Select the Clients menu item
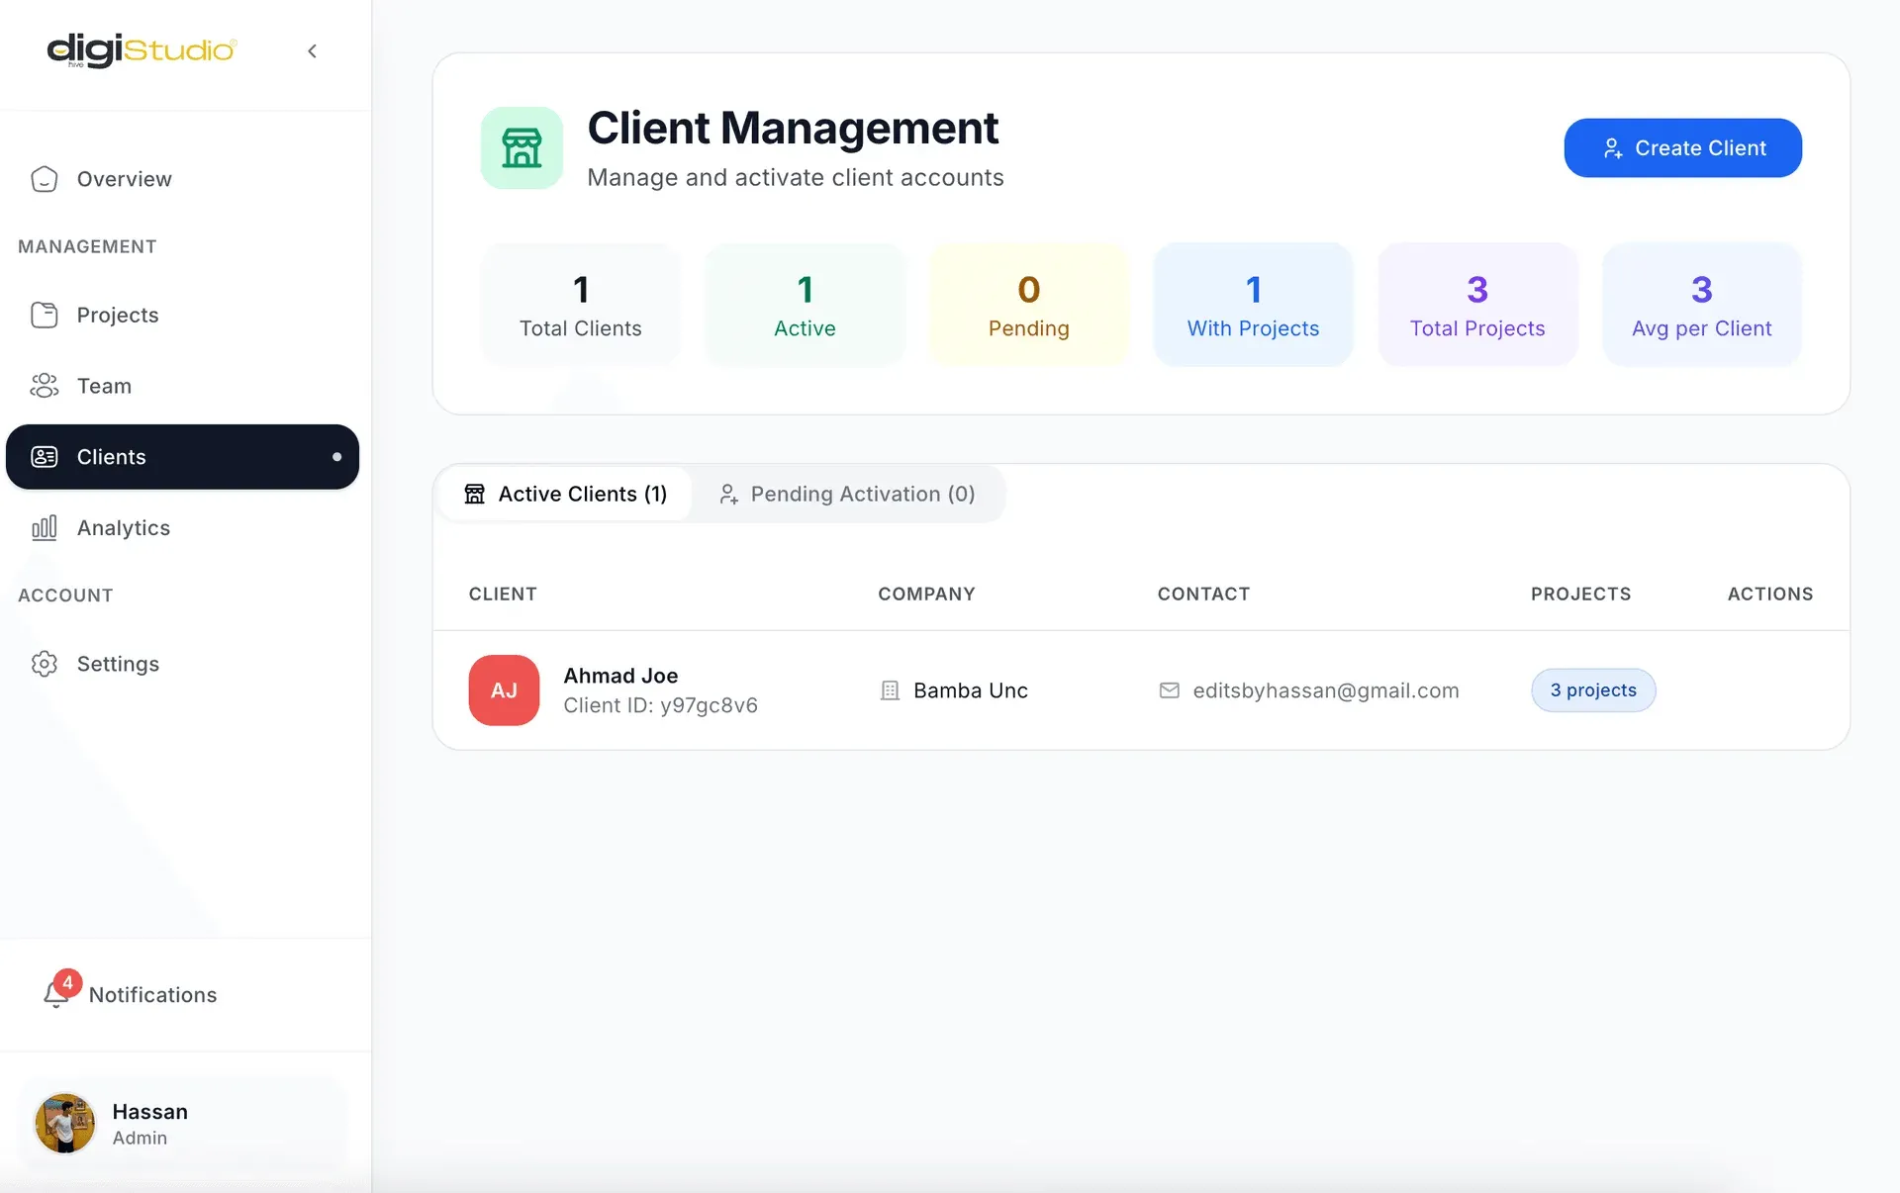The height and width of the screenshot is (1193, 1900). coord(183,457)
